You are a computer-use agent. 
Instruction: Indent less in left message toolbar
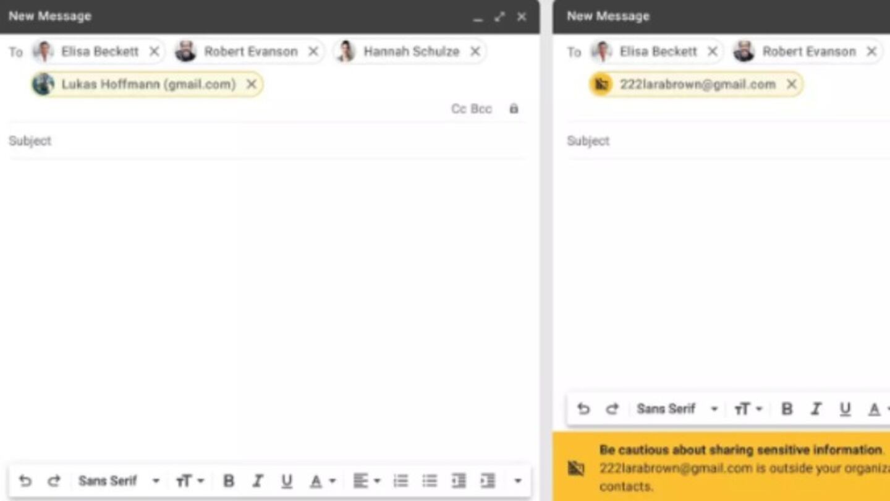click(x=459, y=481)
